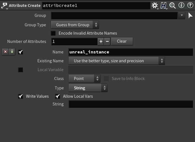This screenshot has height=142, width=195.
Task: Change the Type dropdown from String
Action: [x=88, y=88]
